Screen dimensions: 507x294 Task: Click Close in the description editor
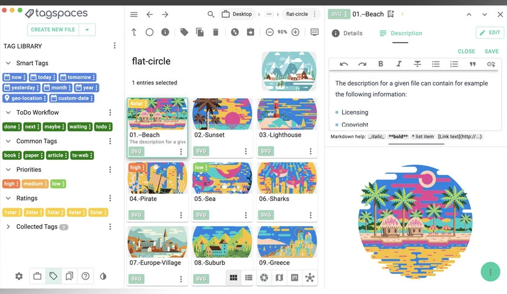point(466,51)
